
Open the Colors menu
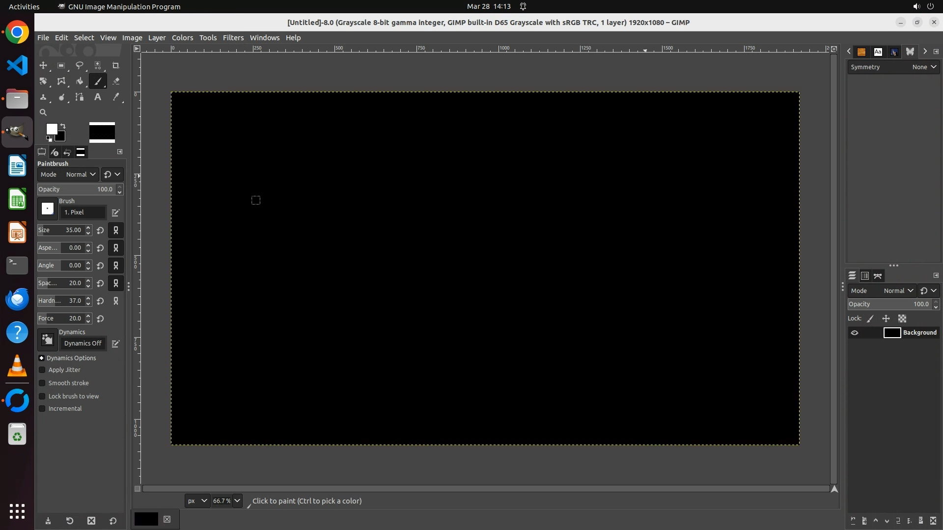(x=182, y=38)
